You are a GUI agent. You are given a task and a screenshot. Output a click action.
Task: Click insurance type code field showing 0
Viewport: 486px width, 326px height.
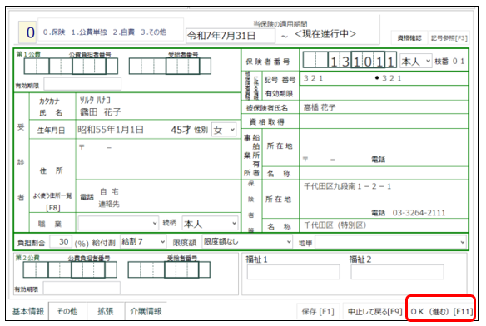(28, 32)
